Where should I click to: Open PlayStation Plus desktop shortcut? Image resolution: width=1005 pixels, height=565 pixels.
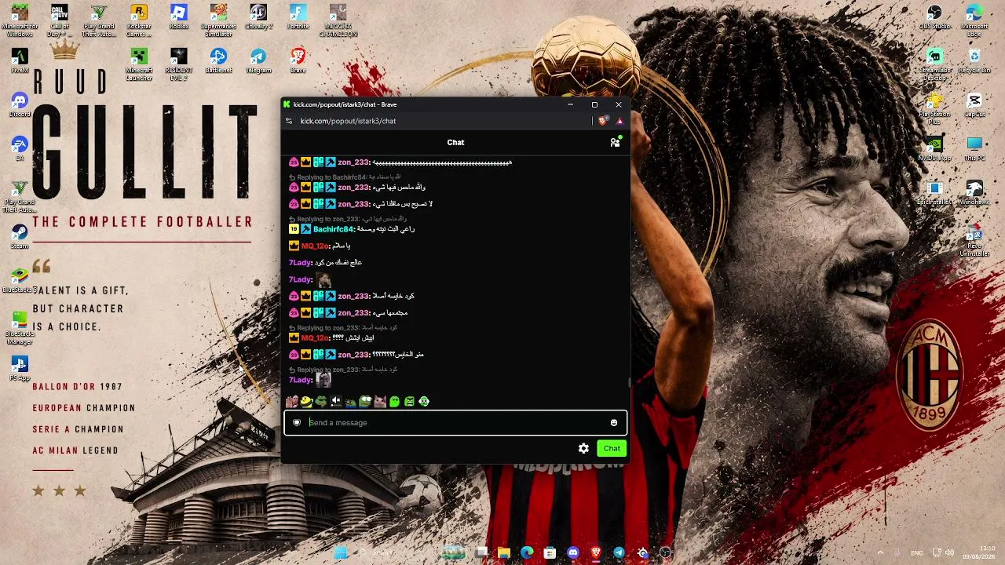coord(934,108)
